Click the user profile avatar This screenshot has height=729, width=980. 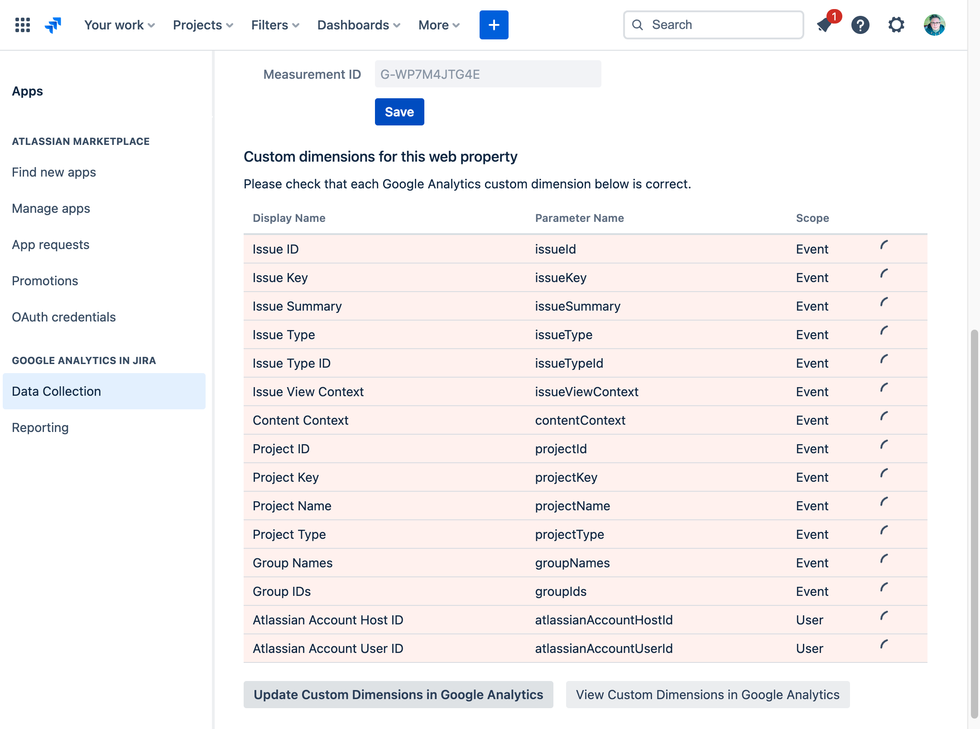[934, 25]
